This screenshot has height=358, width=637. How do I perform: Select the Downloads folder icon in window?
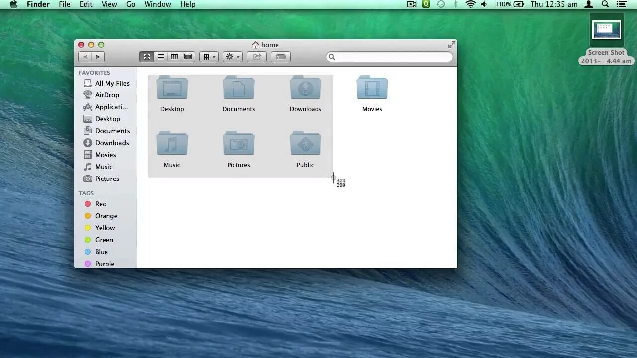(x=306, y=88)
